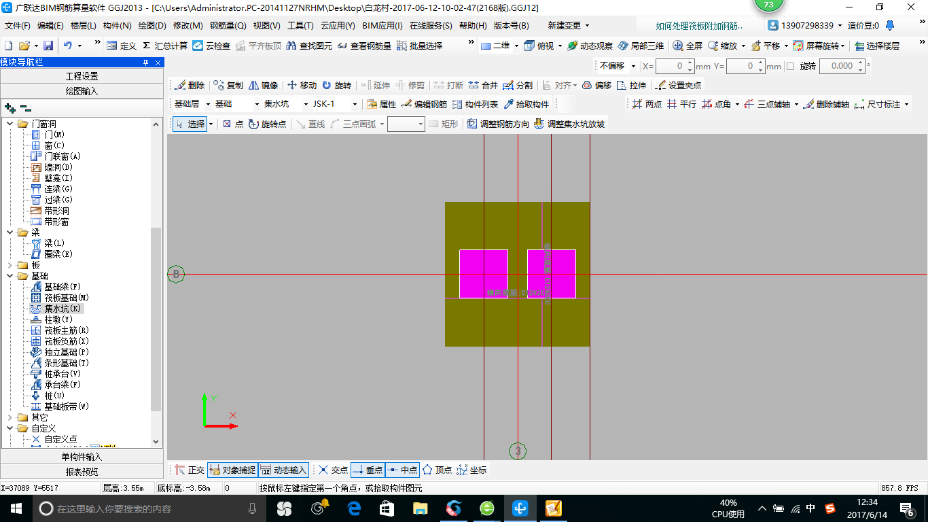
Task: Click the 单构件输入 panel button
Action: tap(82, 457)
